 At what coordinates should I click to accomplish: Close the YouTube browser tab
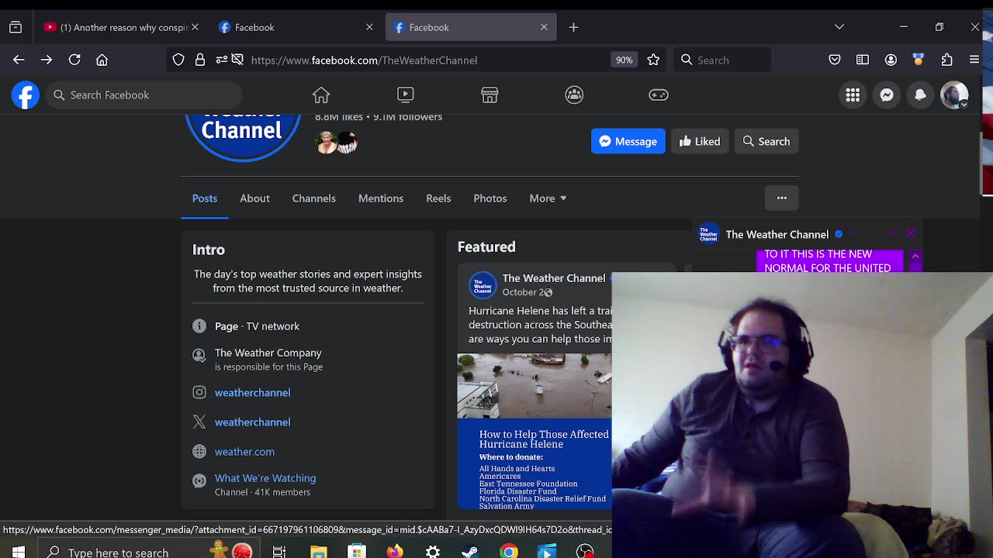click(195, 27)
